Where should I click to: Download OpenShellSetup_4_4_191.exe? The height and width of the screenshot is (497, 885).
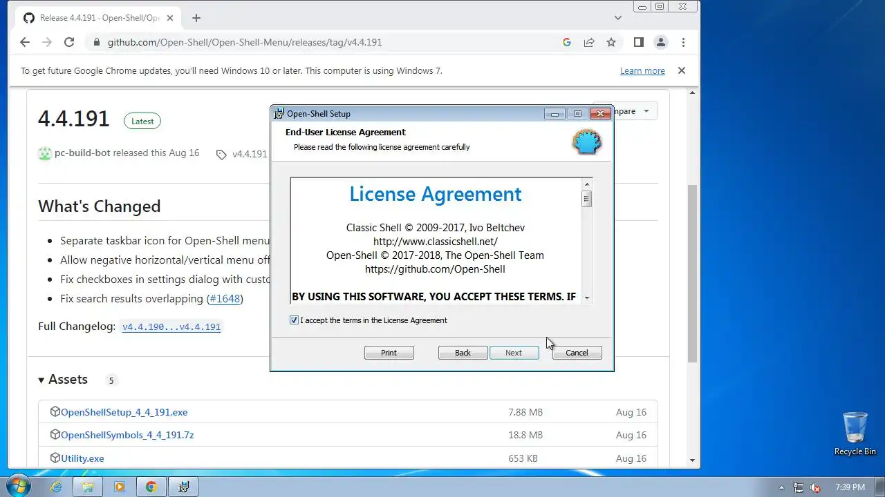(124, 412)
